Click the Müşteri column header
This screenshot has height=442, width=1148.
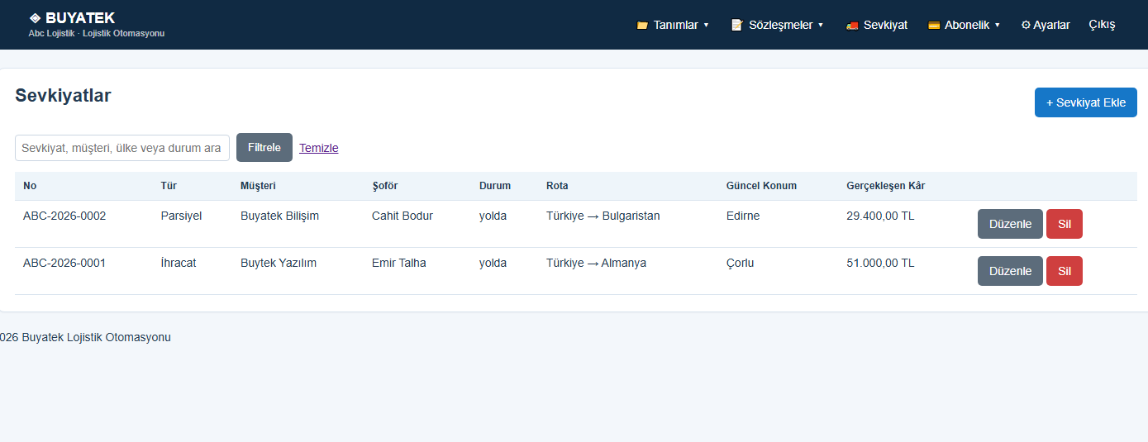coord(258,186)
